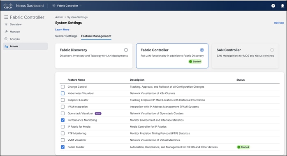
Task: Click 'Monitor Environment and Interface Statistics' description
Action: pos(157,120)
